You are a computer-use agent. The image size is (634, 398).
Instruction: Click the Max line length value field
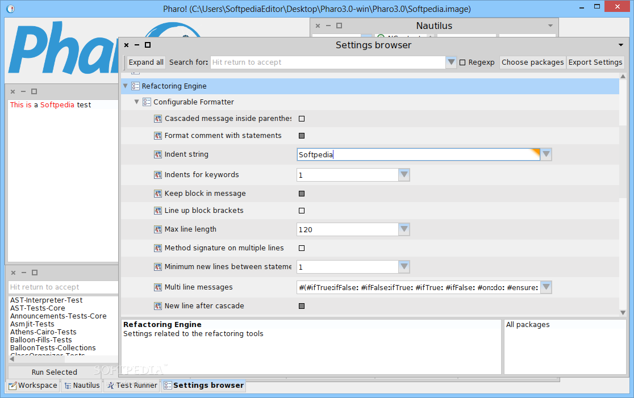pos(348,229)
